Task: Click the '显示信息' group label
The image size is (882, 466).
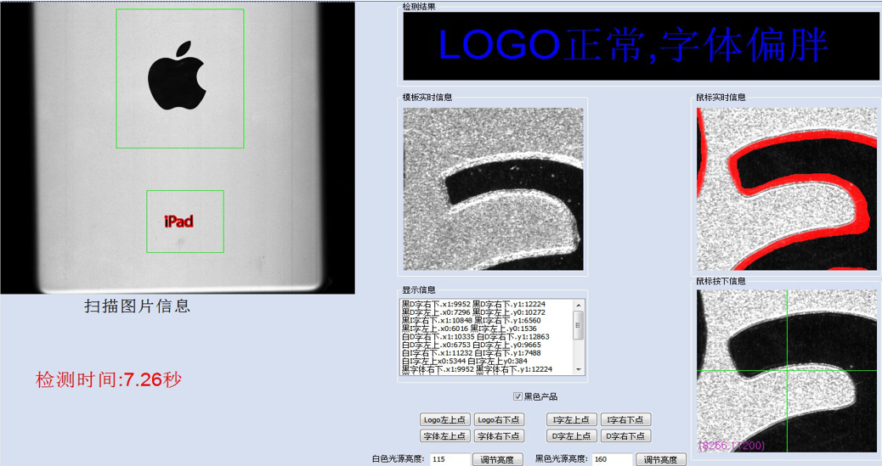Action: [x=419, y=290]
